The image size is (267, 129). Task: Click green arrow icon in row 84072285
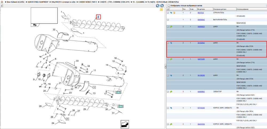click(171, 59)
